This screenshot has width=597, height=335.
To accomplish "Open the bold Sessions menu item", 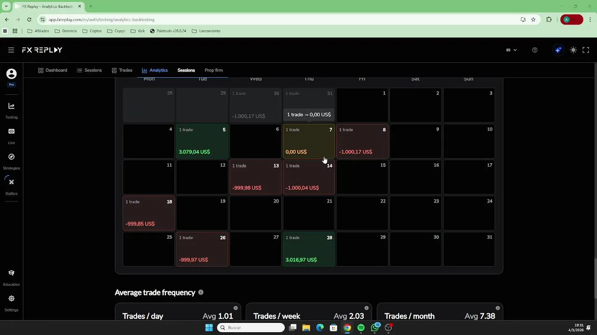I will 186,70.
